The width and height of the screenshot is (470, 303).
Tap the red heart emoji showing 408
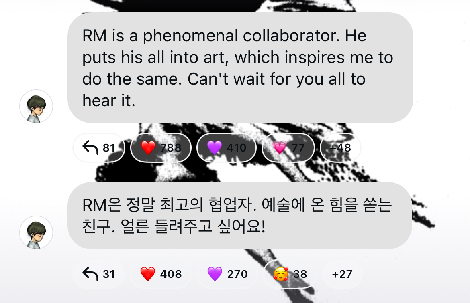coord(161,274)
